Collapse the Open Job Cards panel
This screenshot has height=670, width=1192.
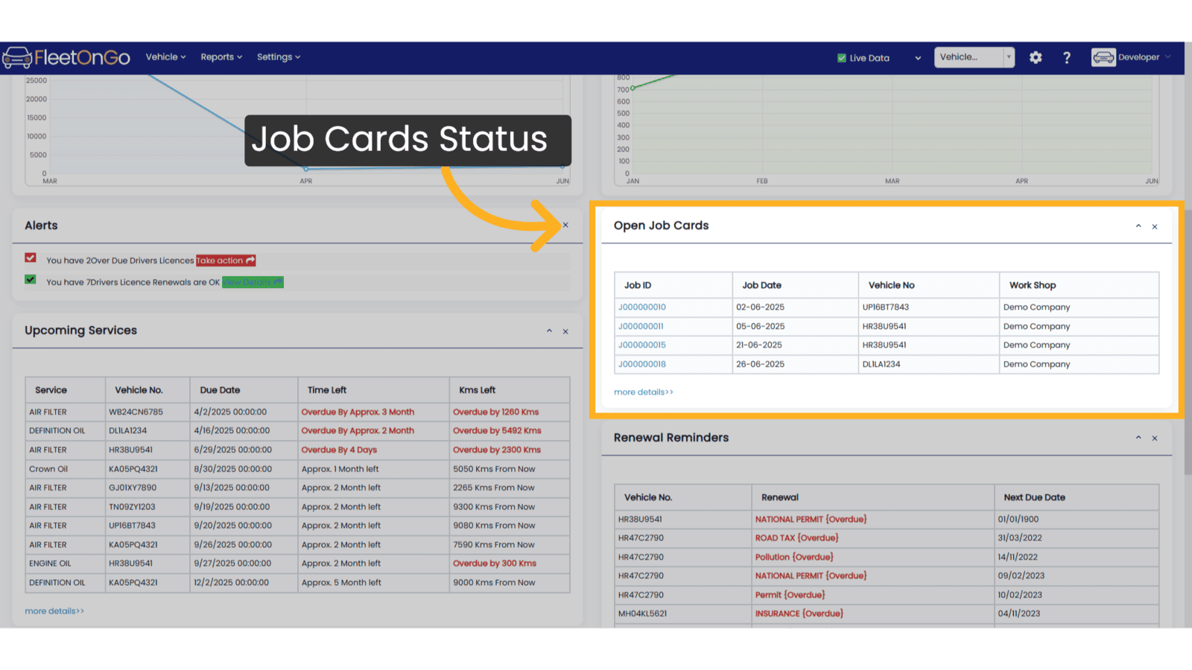coord(1138,226)
